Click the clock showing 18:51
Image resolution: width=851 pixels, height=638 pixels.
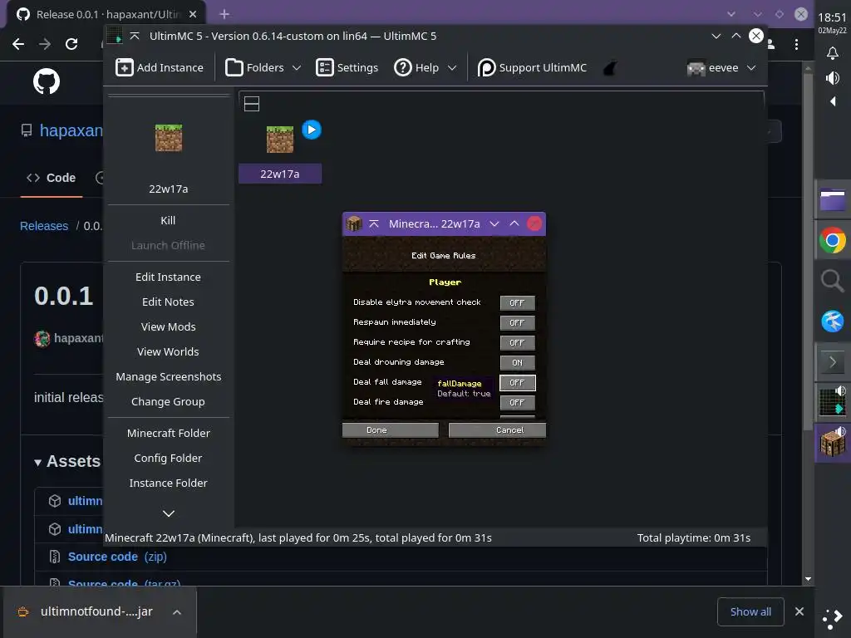[832, 17]
